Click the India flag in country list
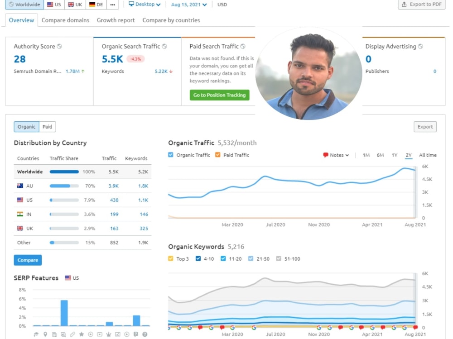 (20, 214)
